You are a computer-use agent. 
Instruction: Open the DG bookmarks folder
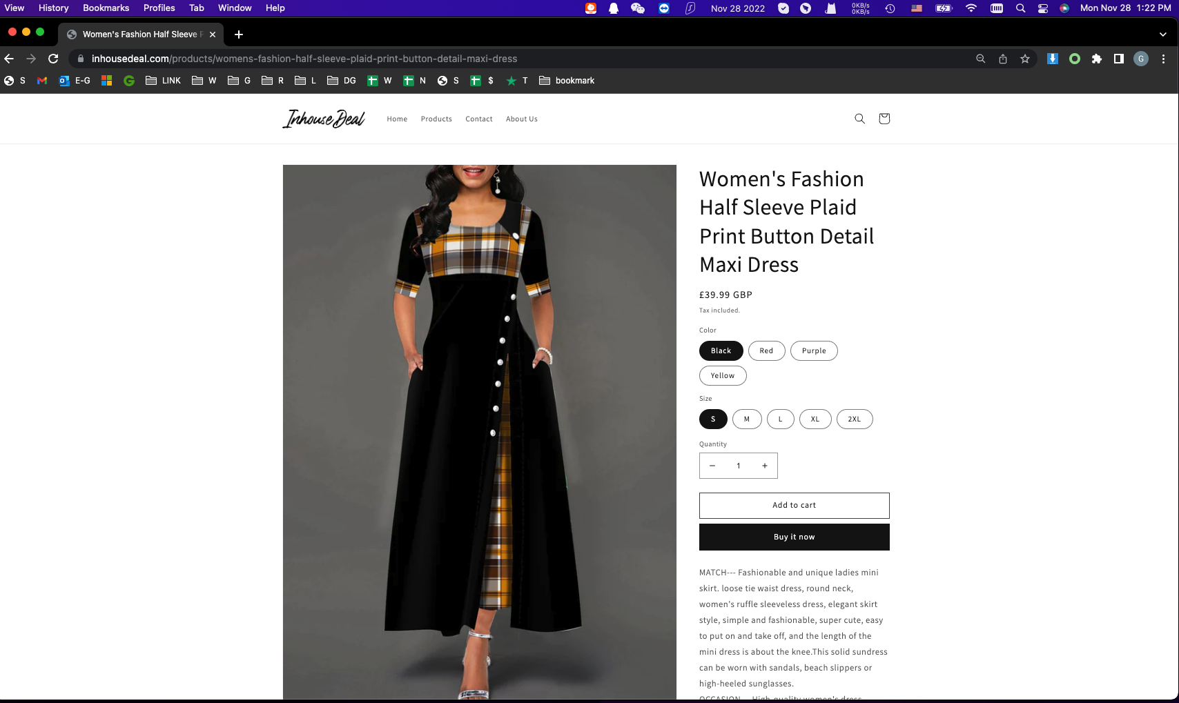point(342,81)
